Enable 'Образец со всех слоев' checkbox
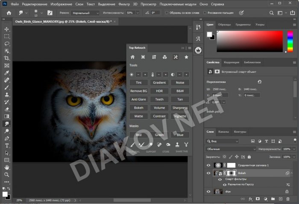 point(166,13)
